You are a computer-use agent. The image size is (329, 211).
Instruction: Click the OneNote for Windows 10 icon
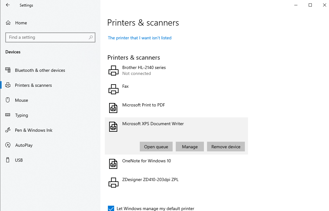(x=113, y=164)
